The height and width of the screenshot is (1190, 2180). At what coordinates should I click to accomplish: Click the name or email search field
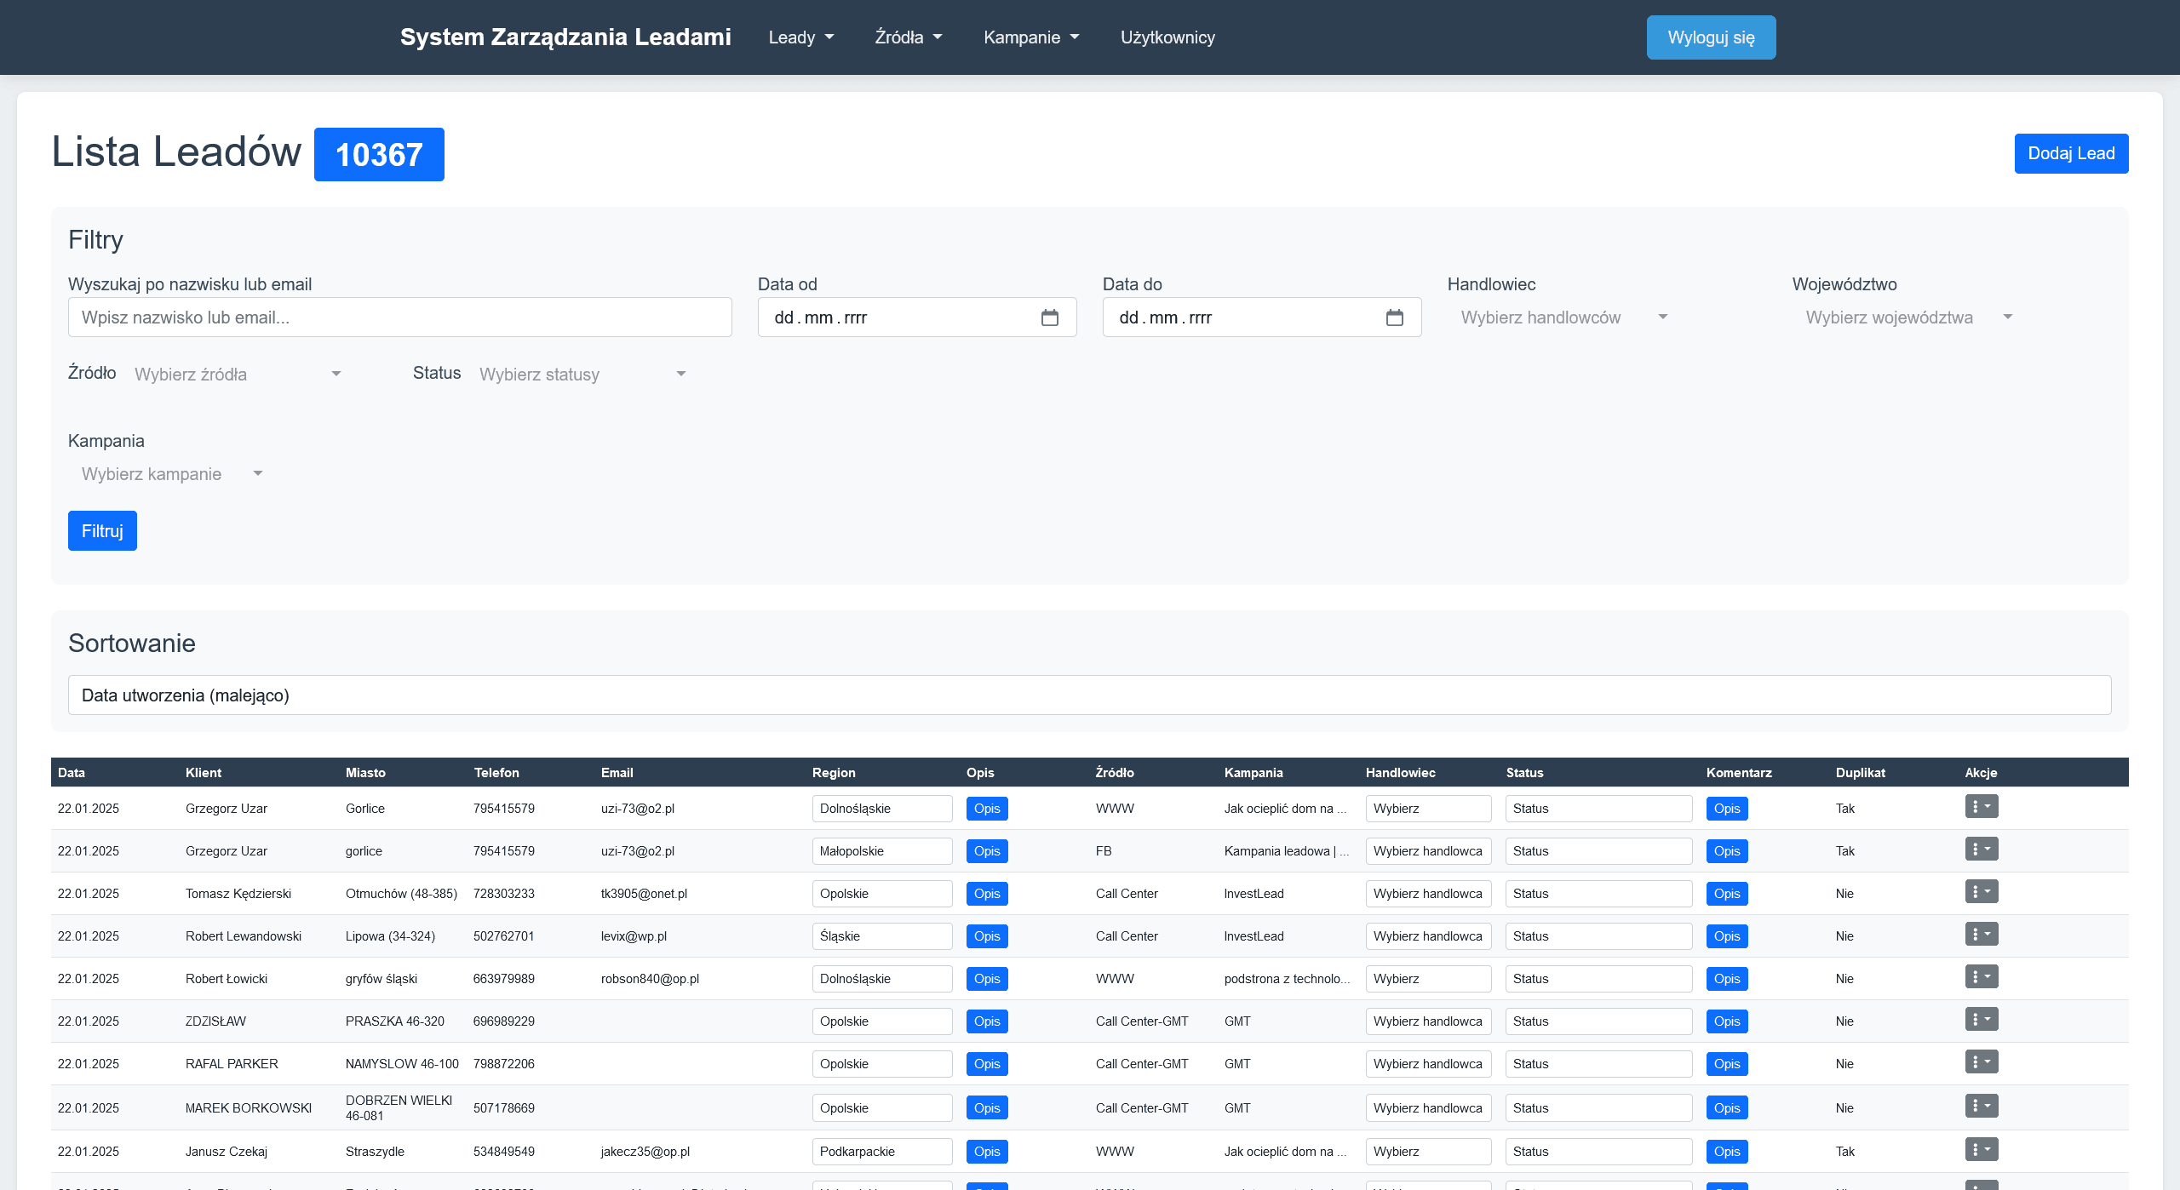pos(399,318)
